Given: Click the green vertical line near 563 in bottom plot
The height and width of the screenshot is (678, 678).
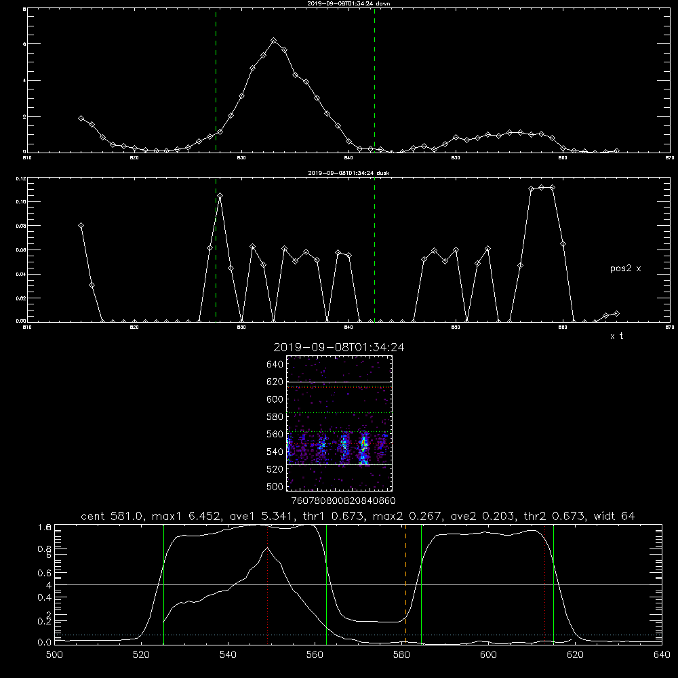Looking at the screenshot, I should 327,584.
